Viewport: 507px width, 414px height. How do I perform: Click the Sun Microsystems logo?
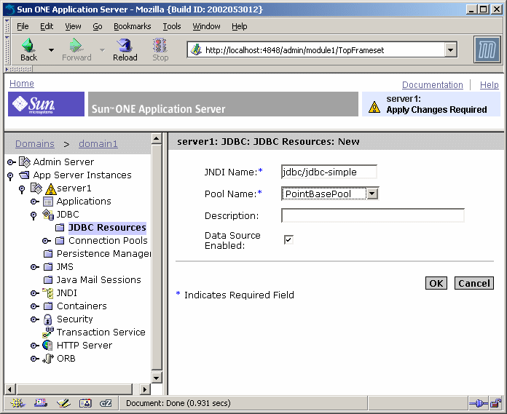(x=46, y=104)
